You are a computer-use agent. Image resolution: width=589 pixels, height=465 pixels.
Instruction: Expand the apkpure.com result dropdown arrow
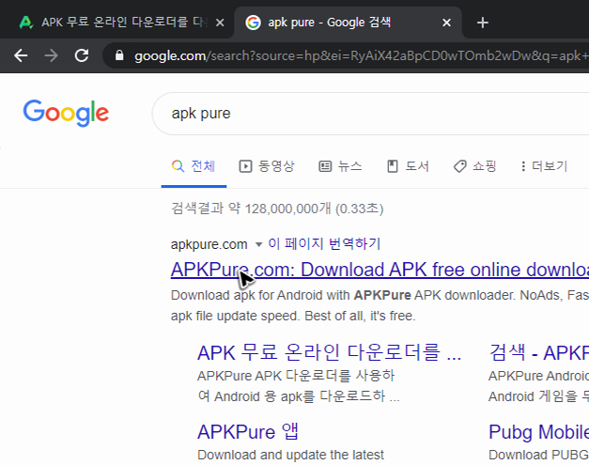point(258,245)
